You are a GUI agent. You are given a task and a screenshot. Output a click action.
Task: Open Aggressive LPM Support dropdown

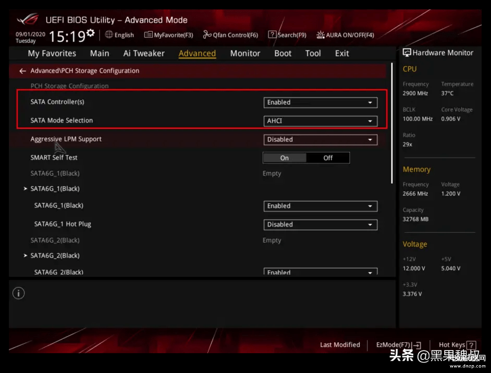pos(321,139)
